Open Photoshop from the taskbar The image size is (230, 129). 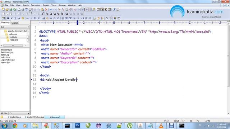tap(78, 126)
